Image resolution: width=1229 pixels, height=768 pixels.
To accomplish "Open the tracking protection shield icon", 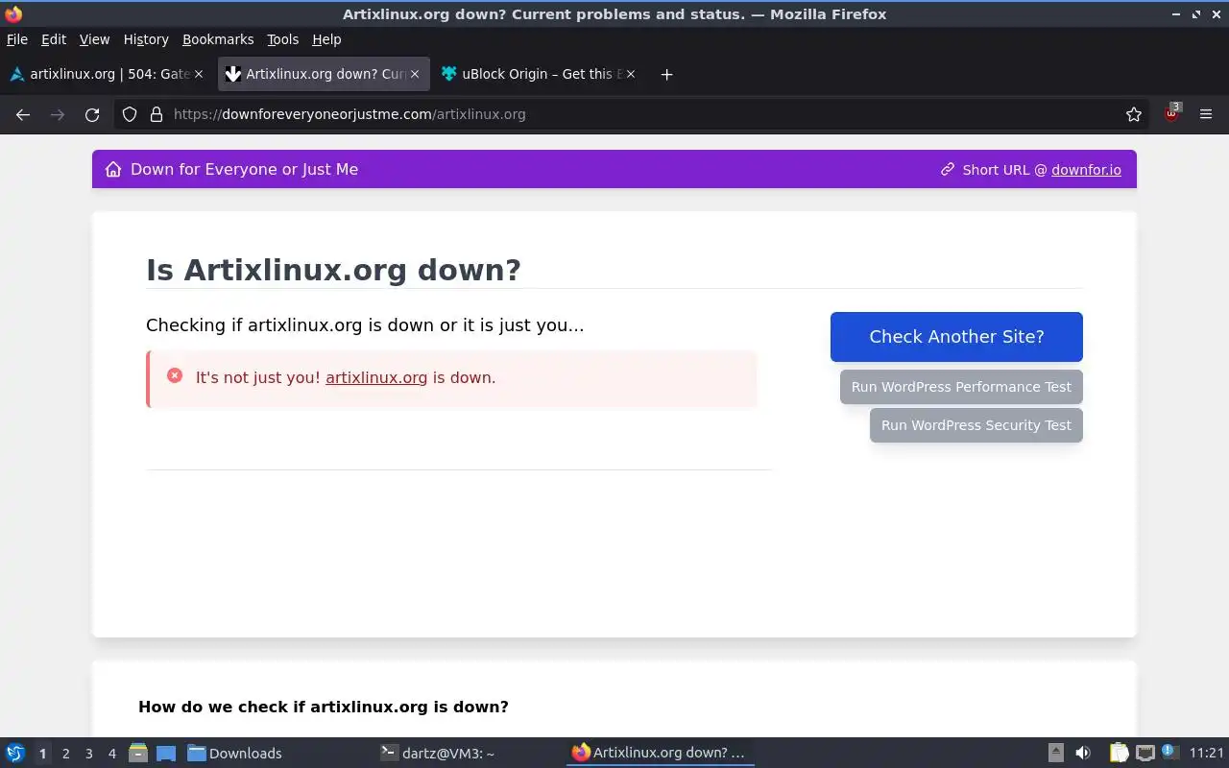I will (130, 114).
